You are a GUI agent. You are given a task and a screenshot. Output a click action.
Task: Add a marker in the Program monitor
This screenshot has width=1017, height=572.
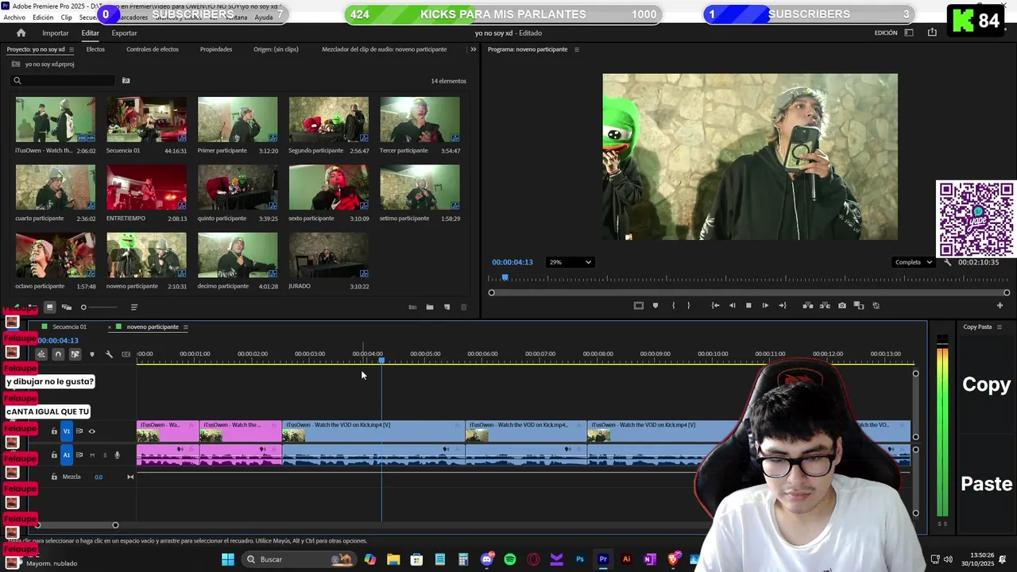click(x=655, y=306)
